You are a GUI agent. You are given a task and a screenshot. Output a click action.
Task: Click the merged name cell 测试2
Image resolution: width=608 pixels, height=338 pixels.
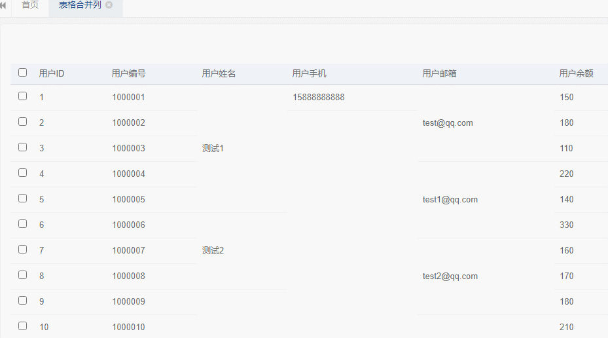(213, 251)
